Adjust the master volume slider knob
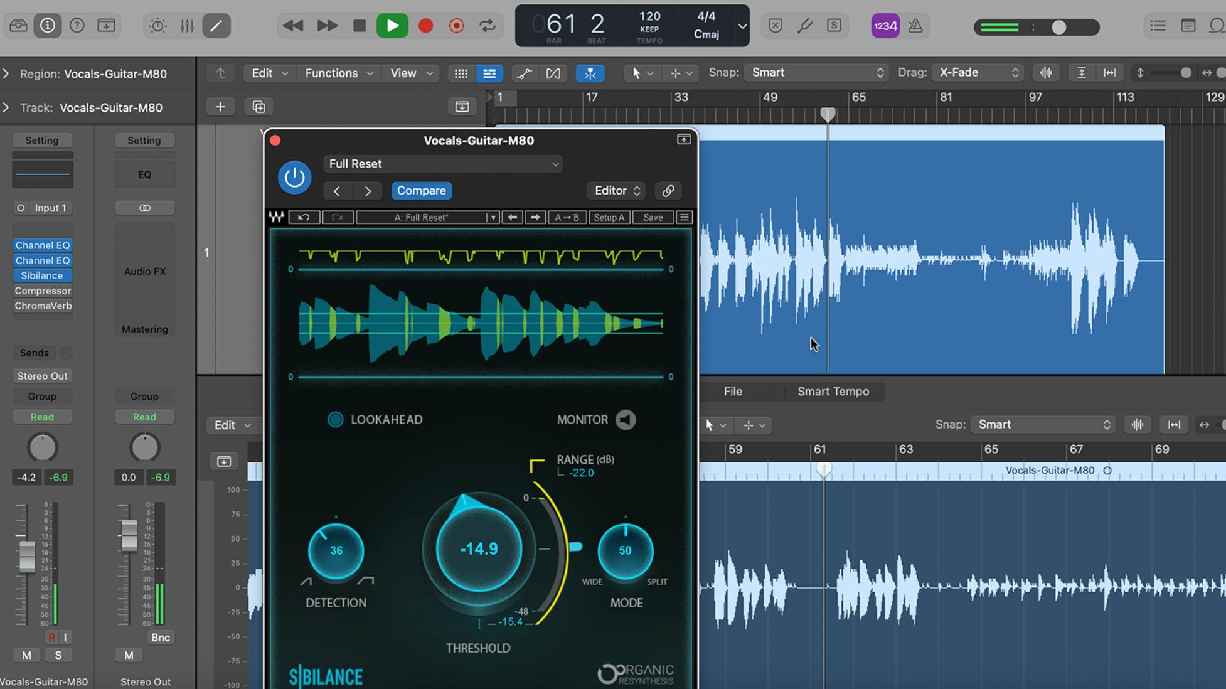Viewport: 1226px width, 689px height. click(1058, 27)
